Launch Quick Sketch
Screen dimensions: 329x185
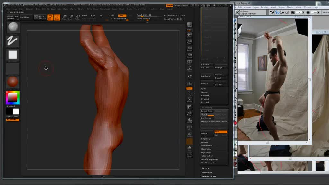(40, 17)
